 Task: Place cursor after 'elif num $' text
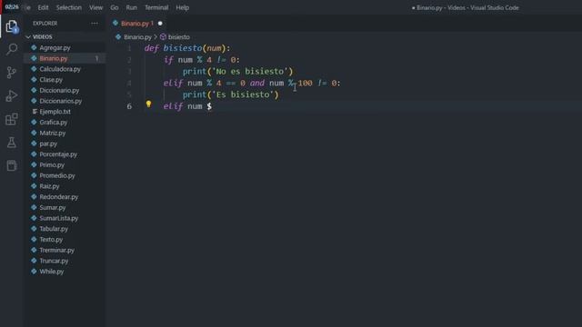pyautogui.click(x=213, y=106)
